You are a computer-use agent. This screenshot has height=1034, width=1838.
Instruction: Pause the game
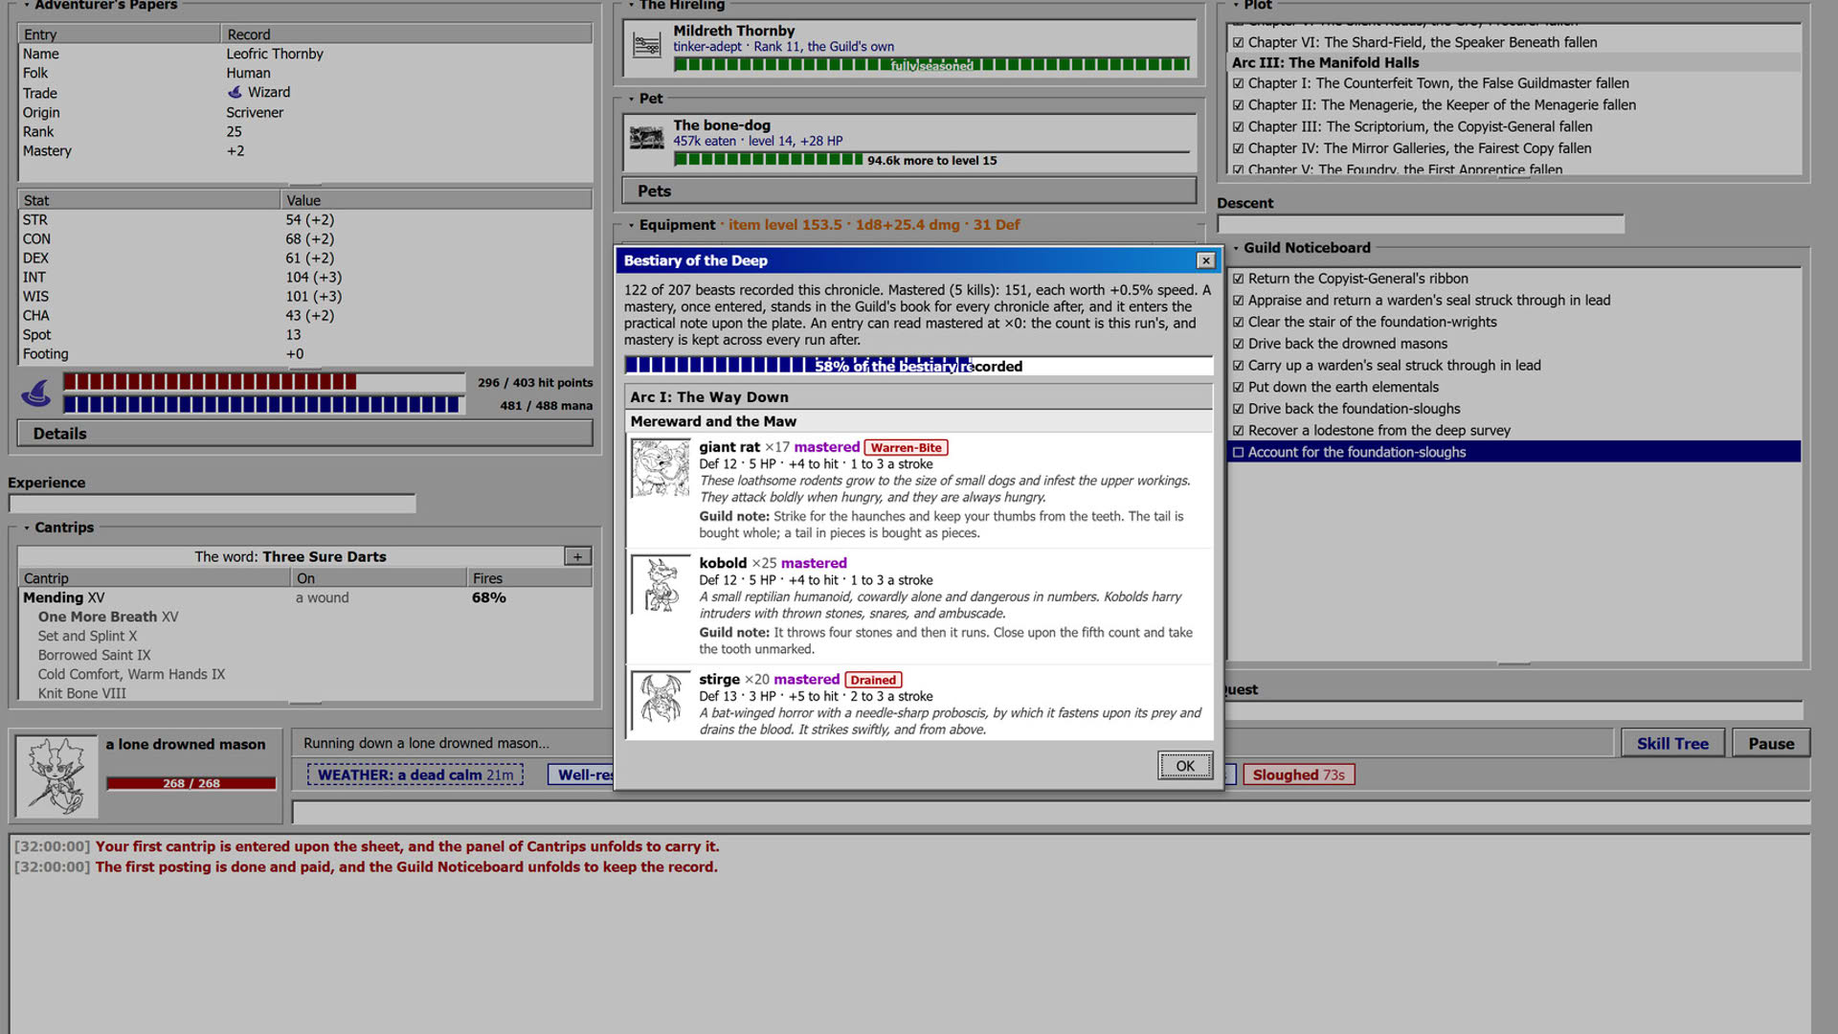click(1771, 744)
